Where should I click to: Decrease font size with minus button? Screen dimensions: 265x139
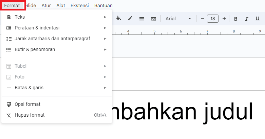203,19
